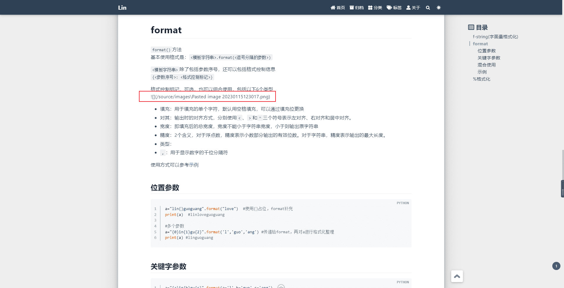Click the 位置参数 section heading
This screenshot has height=288, width=564.
tap(165, 188)
